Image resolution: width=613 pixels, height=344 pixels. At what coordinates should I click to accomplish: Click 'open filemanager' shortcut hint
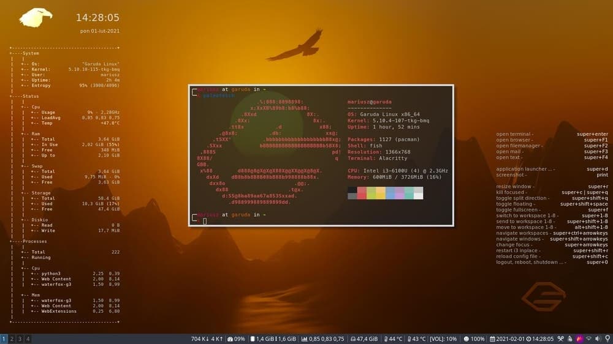552,146
